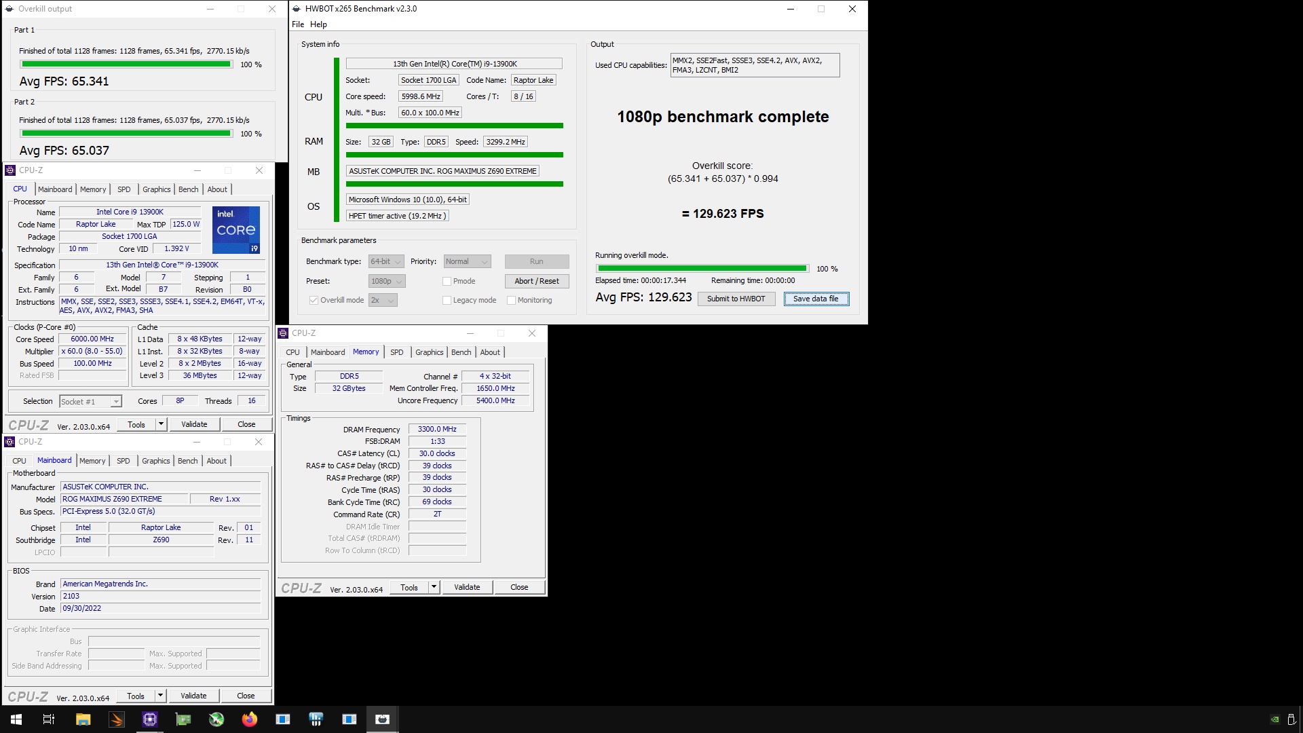The width and height of the screenshot is (1303, 733).
Task: Open the Overkill 2x dropdown
Action: [383, 300]
